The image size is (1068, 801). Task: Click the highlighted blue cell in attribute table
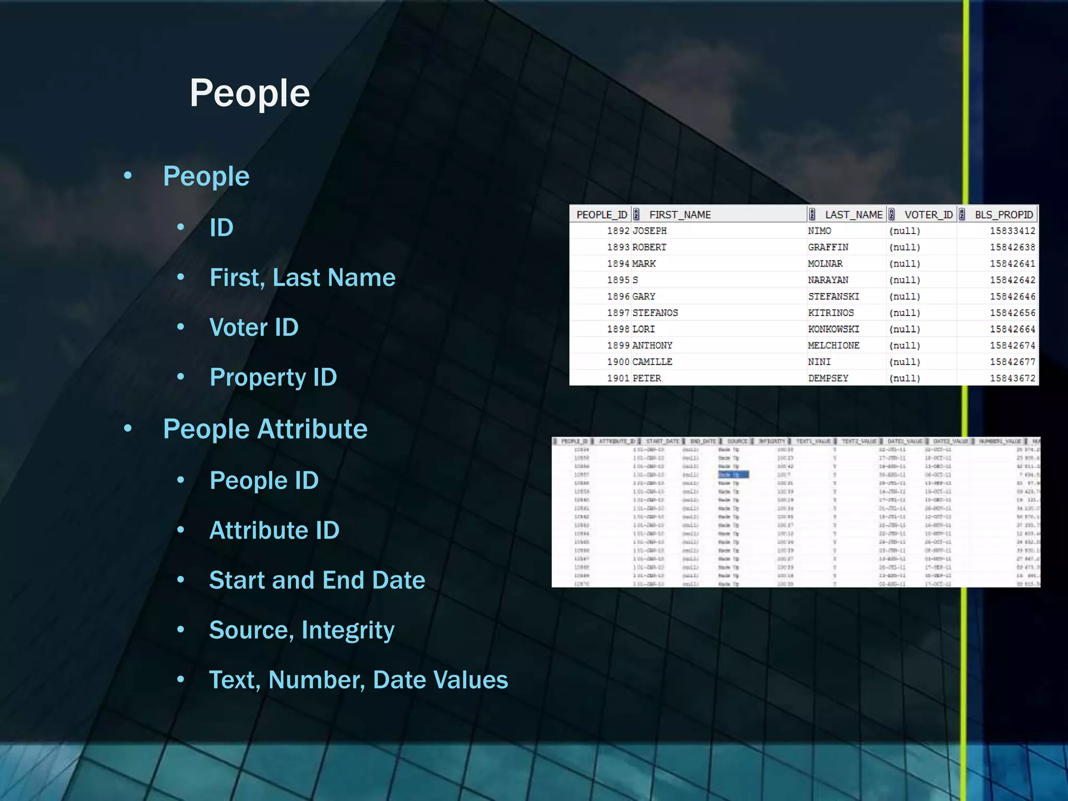click(x=733, y=475)
